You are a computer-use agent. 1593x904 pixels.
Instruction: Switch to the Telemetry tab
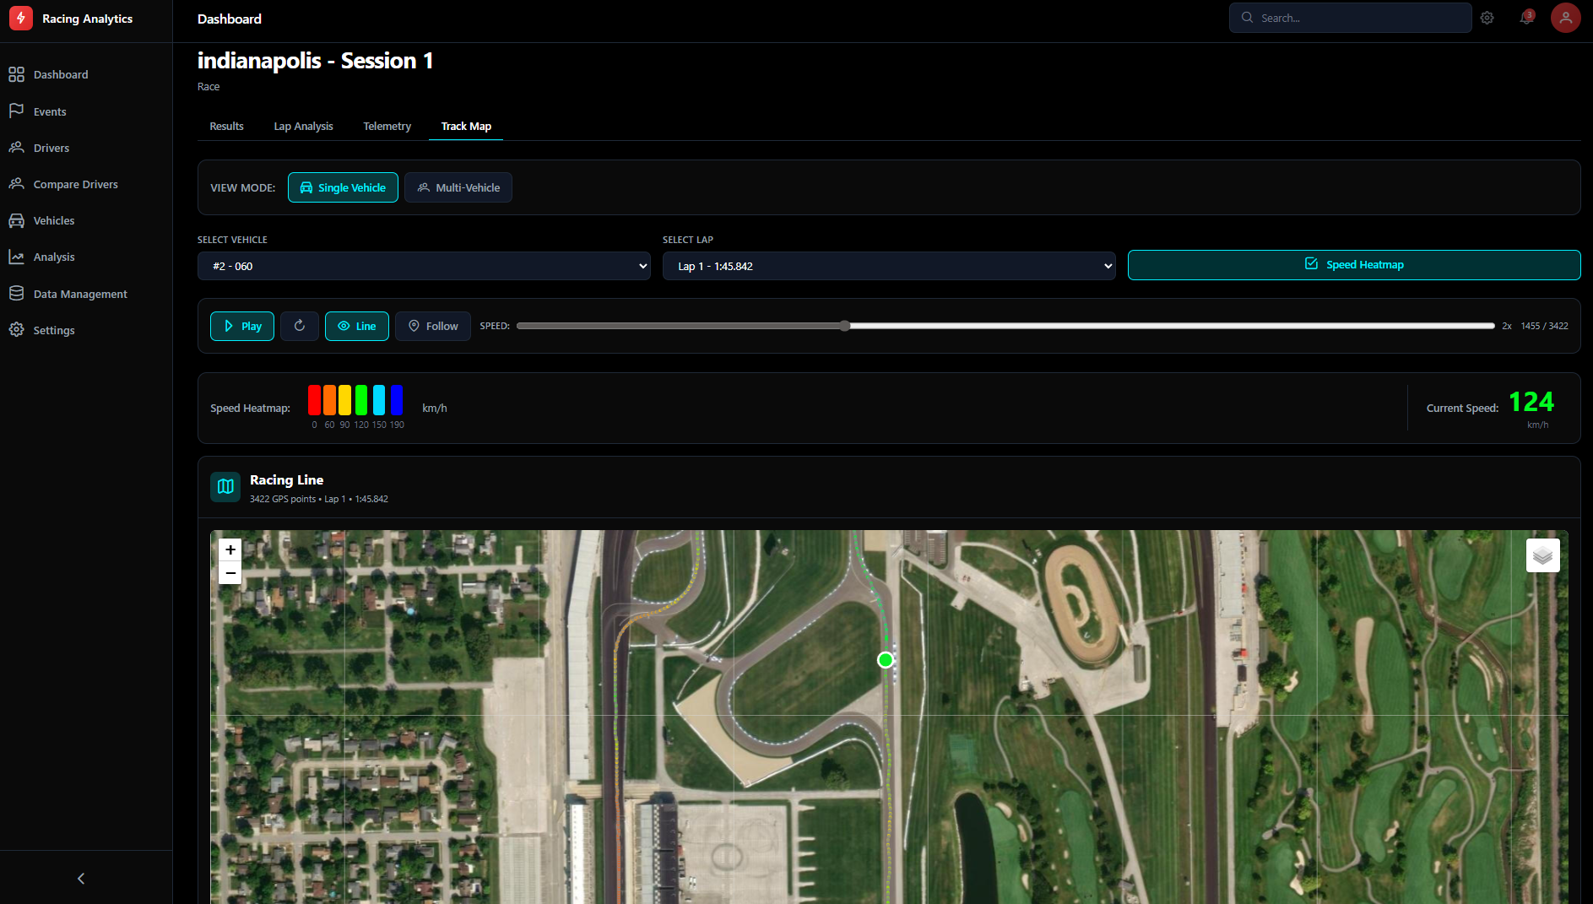click(x=387, y=126)
